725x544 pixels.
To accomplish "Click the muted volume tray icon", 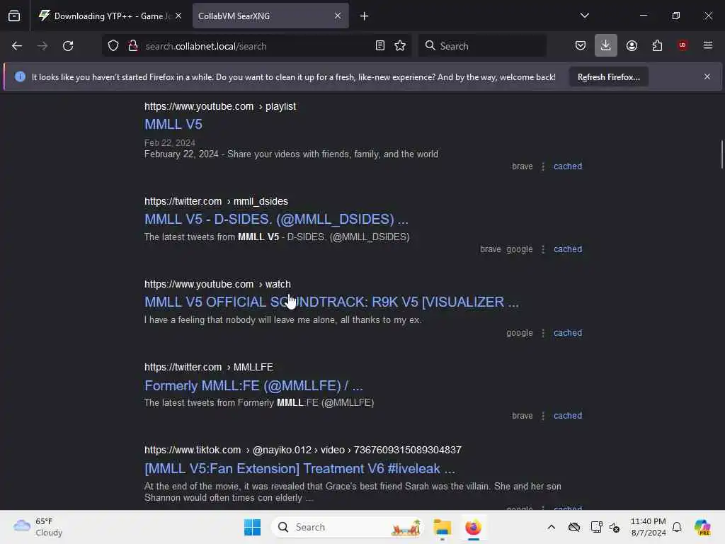I will pos(615,527).
